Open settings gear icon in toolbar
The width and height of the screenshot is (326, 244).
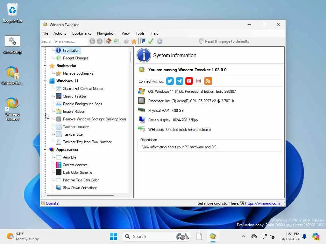[x=160, y=41]
